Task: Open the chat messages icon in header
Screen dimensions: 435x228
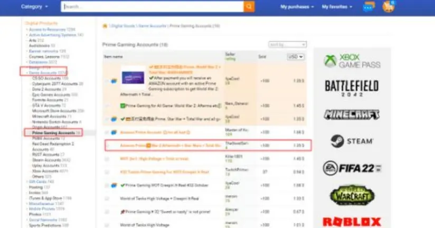Action: [368, 7]
